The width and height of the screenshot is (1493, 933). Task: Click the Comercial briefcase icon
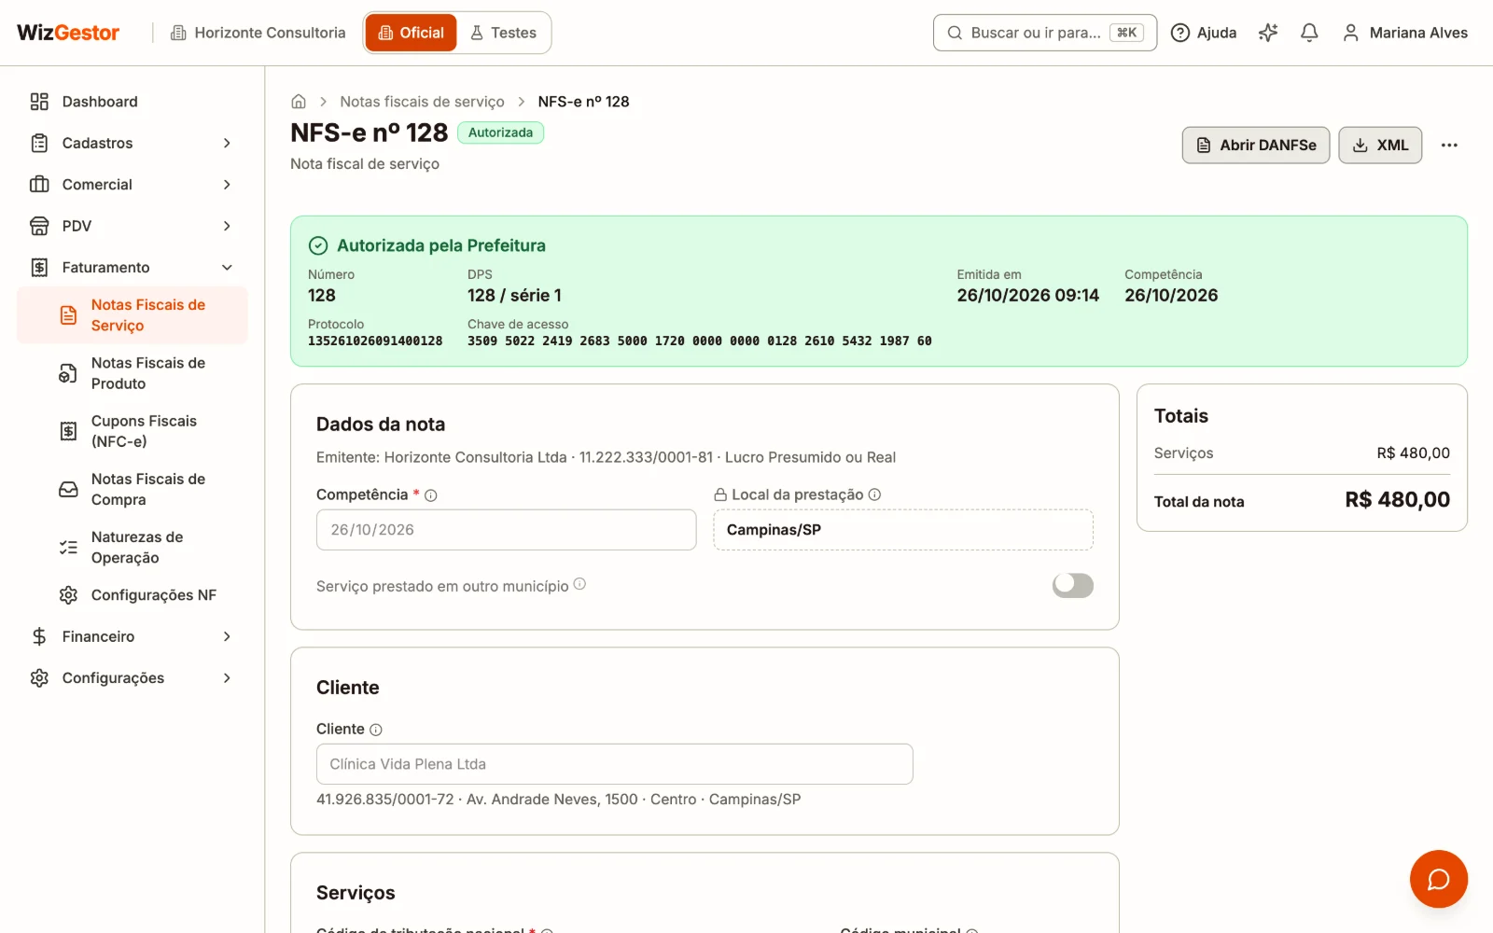[39, 185]
